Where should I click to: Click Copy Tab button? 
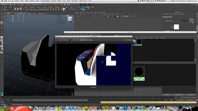coord(191,95)
